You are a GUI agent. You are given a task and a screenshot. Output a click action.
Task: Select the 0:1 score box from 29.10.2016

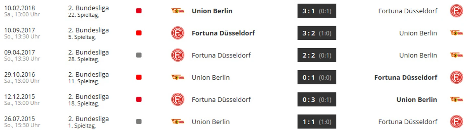(317, 77)
